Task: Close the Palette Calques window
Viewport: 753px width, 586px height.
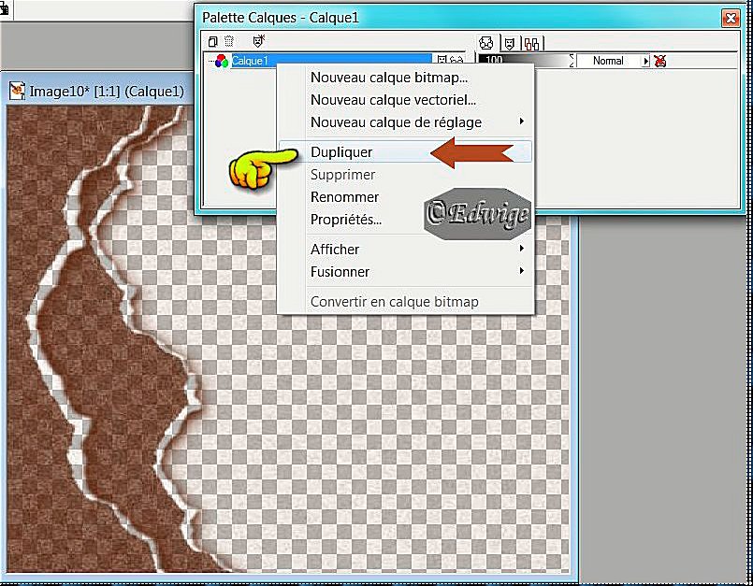Action: coord(731,19)
